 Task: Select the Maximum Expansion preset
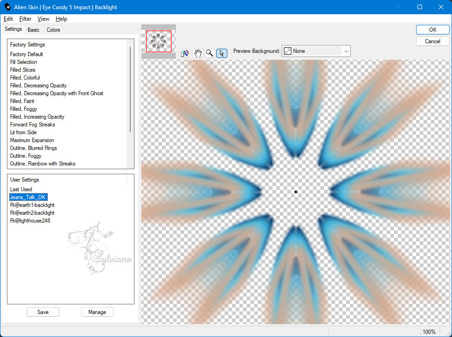tap(32, 140)
